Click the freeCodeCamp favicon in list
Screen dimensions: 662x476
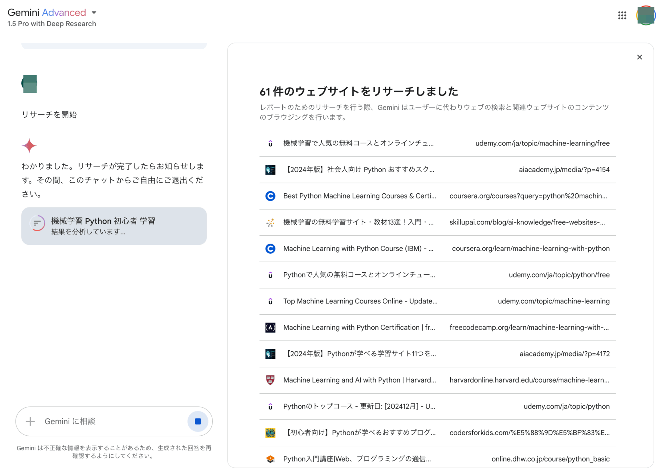pyautogui.click(x=270, y=327)
